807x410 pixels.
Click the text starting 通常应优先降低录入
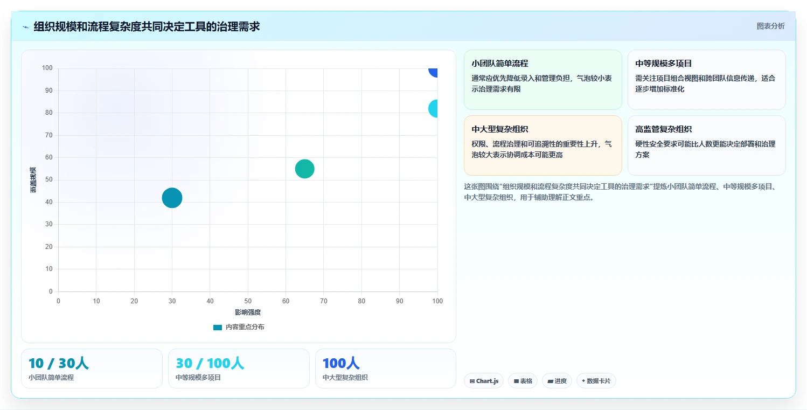tap(541, 84)
